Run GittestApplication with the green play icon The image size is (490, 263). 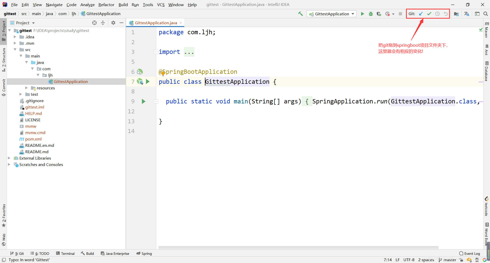coord(362,14)
